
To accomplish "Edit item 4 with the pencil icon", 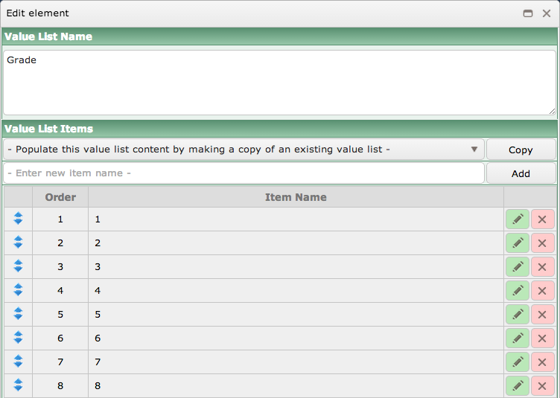I will click(x=518, y=291).
